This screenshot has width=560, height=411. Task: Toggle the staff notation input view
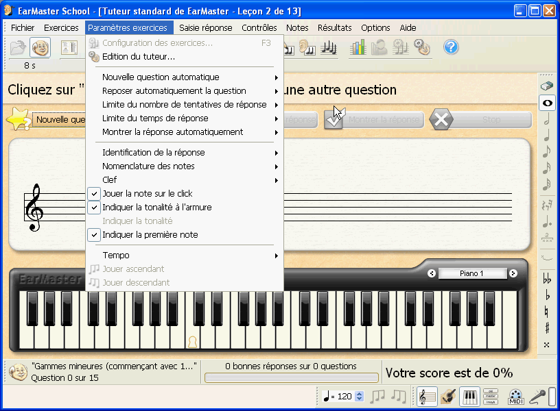point(427,397)
